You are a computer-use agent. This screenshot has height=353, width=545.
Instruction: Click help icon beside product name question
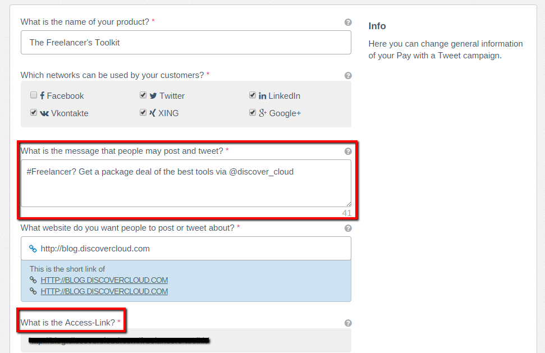[x=348, y=22]
